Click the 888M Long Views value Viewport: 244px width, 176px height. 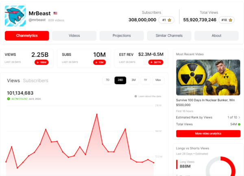[x=185, y=166]
